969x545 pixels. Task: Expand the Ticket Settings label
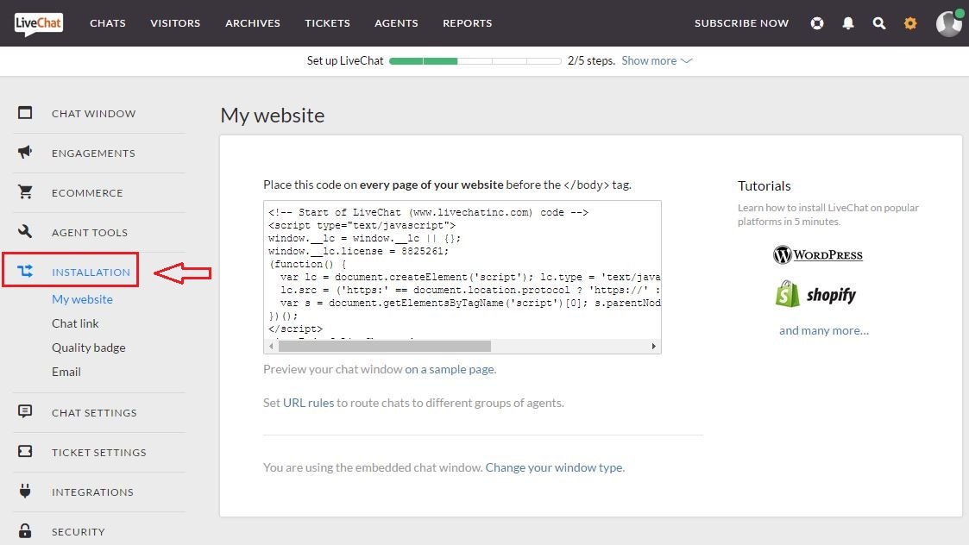point(99,453)
